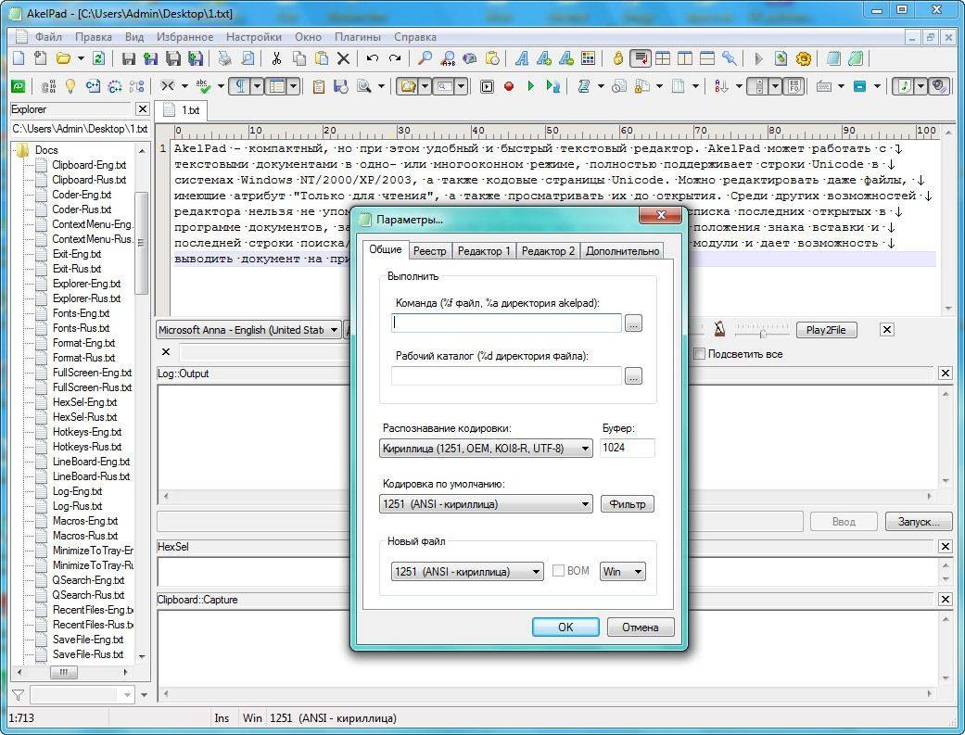Click the paste clipboard icon in top toolbar
Image resolution: width=965 pixels, height=735 pixels.
[322, 58]
